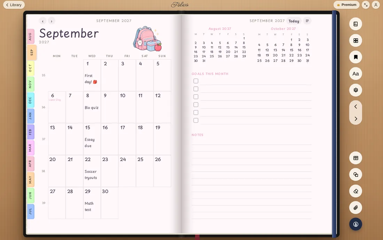This screenshot has width=383, height=240.
Task: Open week 36 number
Action: [44, 107]
